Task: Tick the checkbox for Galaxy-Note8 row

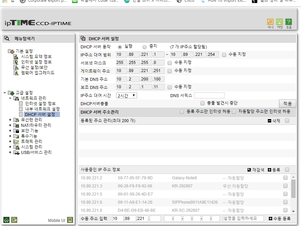Action: [x=285, y=178]
